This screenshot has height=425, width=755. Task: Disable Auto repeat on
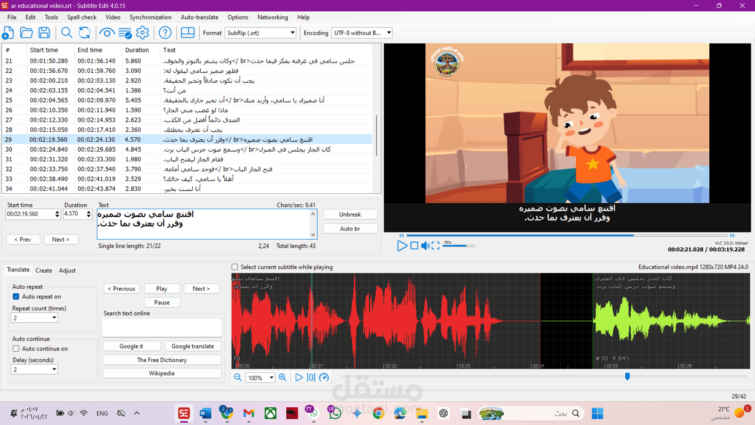pyautogui.click(x=16, y=296)
